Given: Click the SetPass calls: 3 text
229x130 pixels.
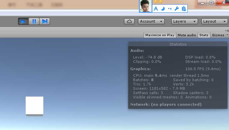Looking at the screenshot, I should pos(148,93).
